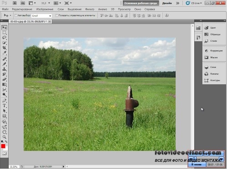Select the Rectangular Marquee tool
The image size is (227, 169).
coord(4,33)
